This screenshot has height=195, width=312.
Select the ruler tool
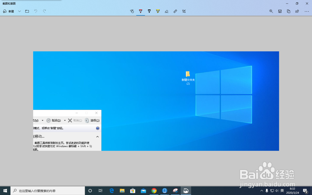(175, 11)
